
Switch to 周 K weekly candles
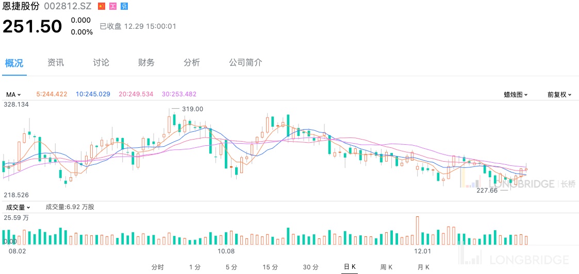(386, 267)
